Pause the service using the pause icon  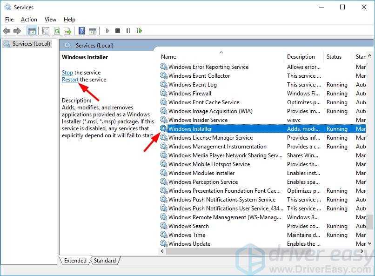coord(128,31)
